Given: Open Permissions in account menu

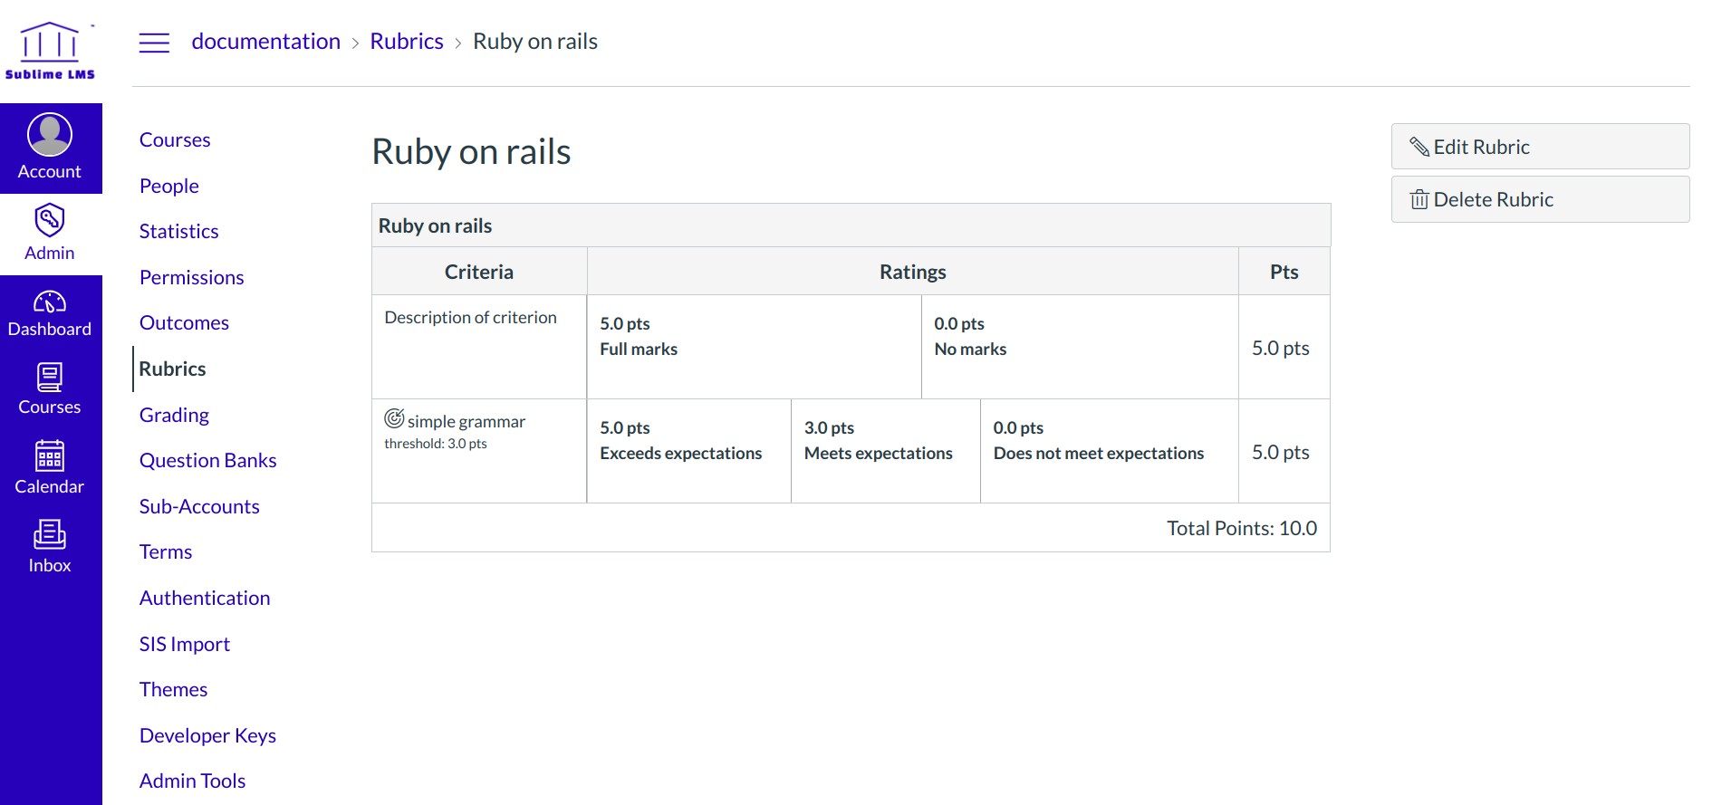Looking at the screenshot, I should pos(192,277).
